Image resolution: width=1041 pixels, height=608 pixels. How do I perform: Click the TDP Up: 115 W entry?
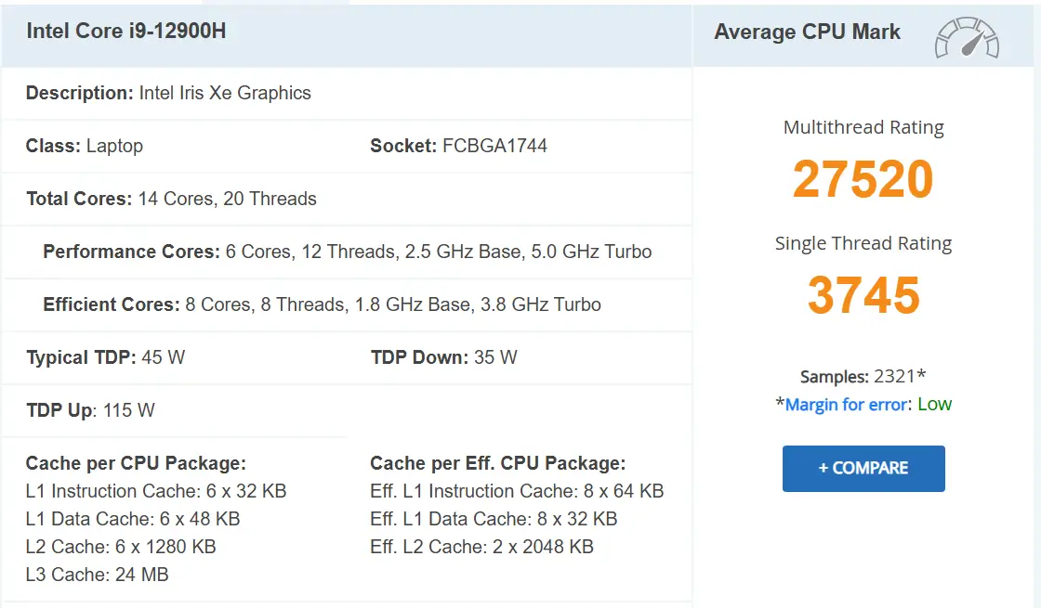[90, 410]
